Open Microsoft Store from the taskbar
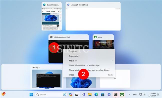This screenshot has height=98, width=162. tap(102, 94)
